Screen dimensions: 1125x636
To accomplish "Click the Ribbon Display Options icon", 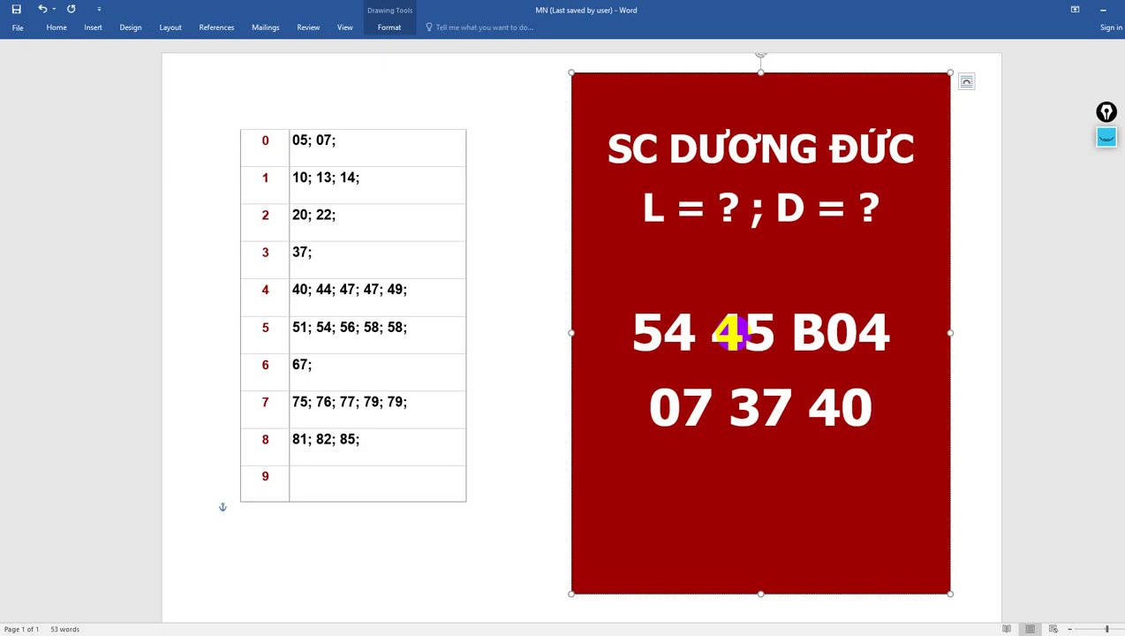I will [x=1075, y=10].
